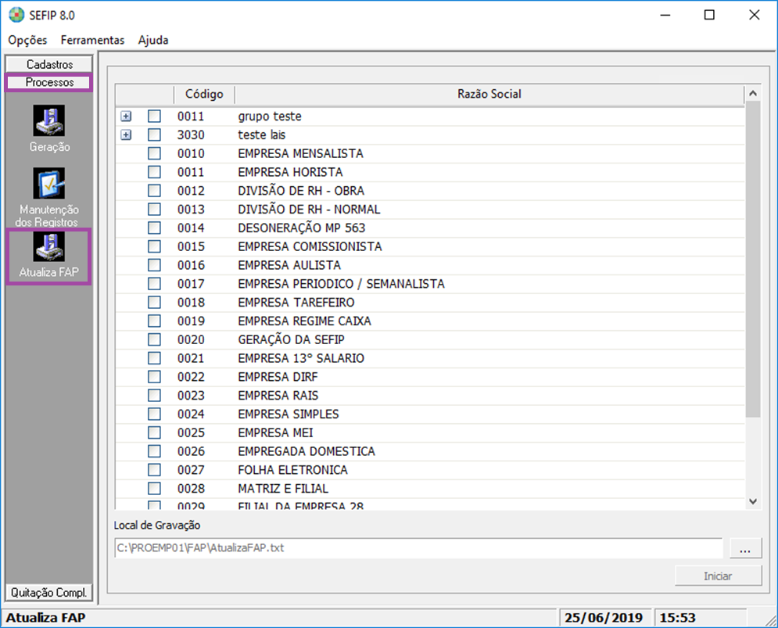Switch to the Cadastros section

49,64
